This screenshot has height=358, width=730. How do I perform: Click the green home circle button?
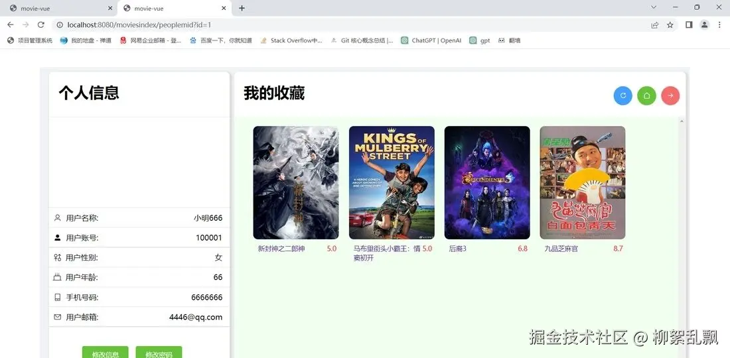point(646,95)
